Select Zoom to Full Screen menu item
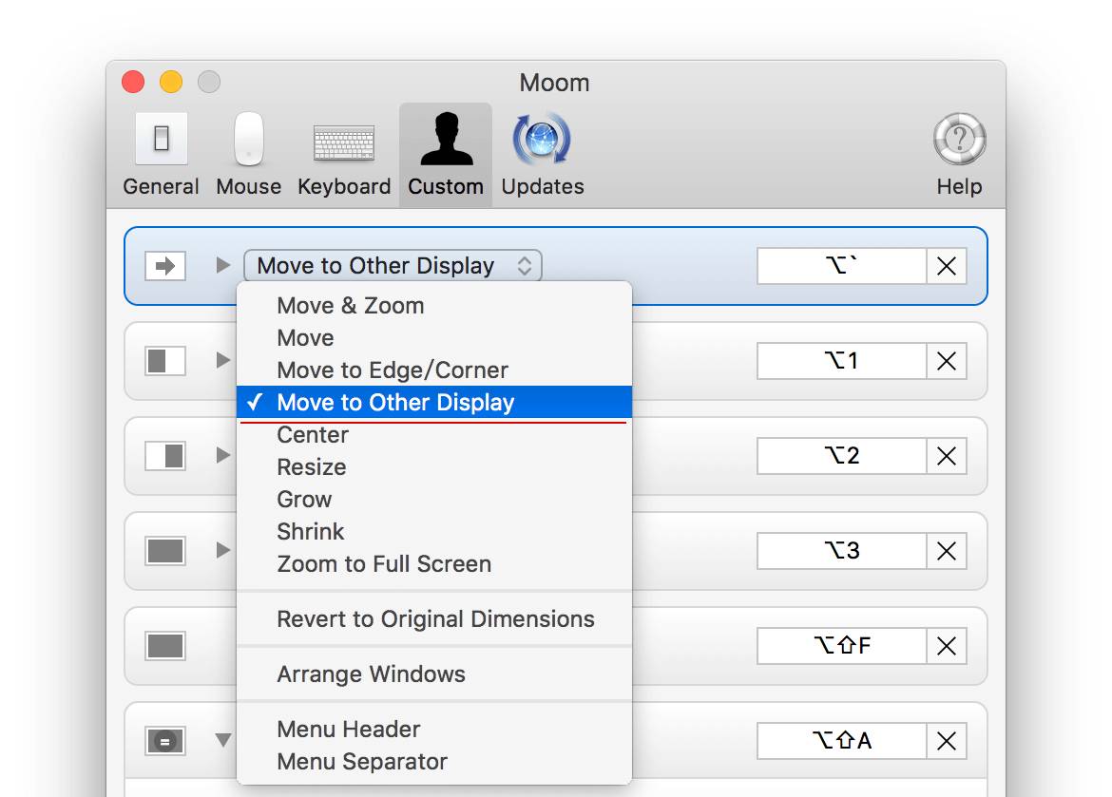 [x=384, y=564]
